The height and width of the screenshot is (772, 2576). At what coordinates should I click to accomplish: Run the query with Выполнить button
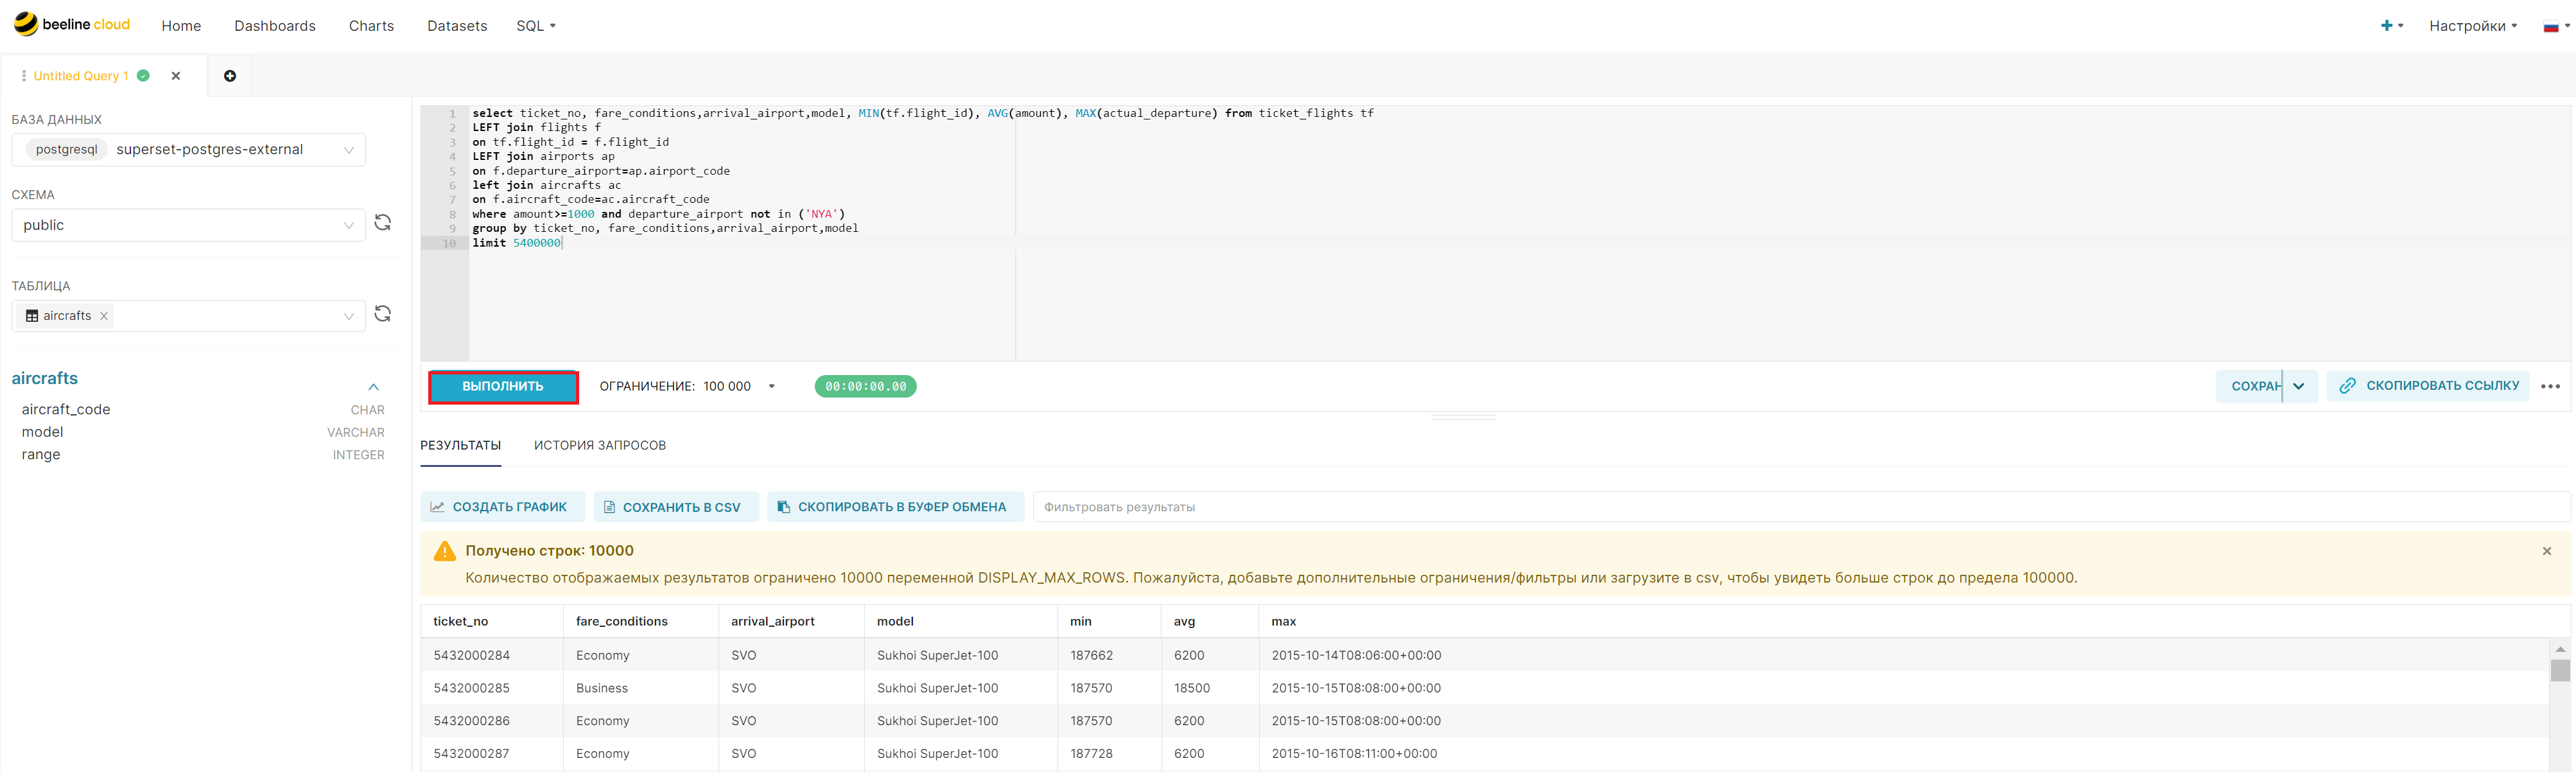pos(503,386)
